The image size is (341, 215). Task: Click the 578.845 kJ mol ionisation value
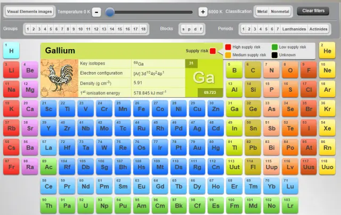pos(150,93)
